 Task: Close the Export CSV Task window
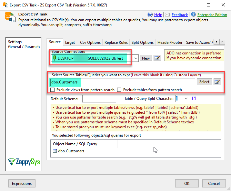tap(223, 5)
